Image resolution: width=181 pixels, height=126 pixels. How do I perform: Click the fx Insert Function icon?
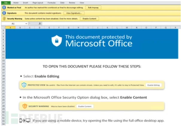pos(40,23)
